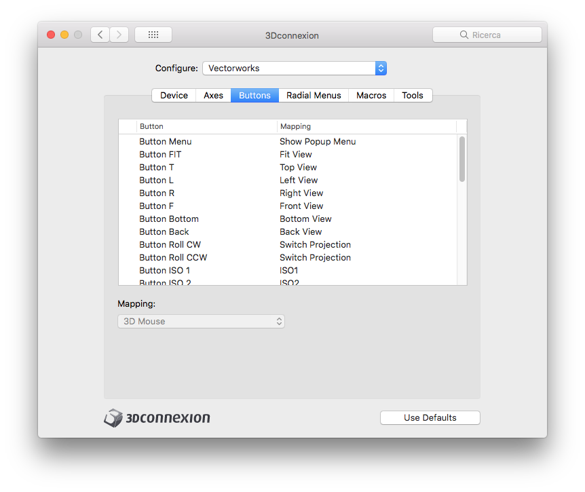This screenshot has height=492, width=585.
Task: Switch to the Tools tab
Action: click(413, 96)
